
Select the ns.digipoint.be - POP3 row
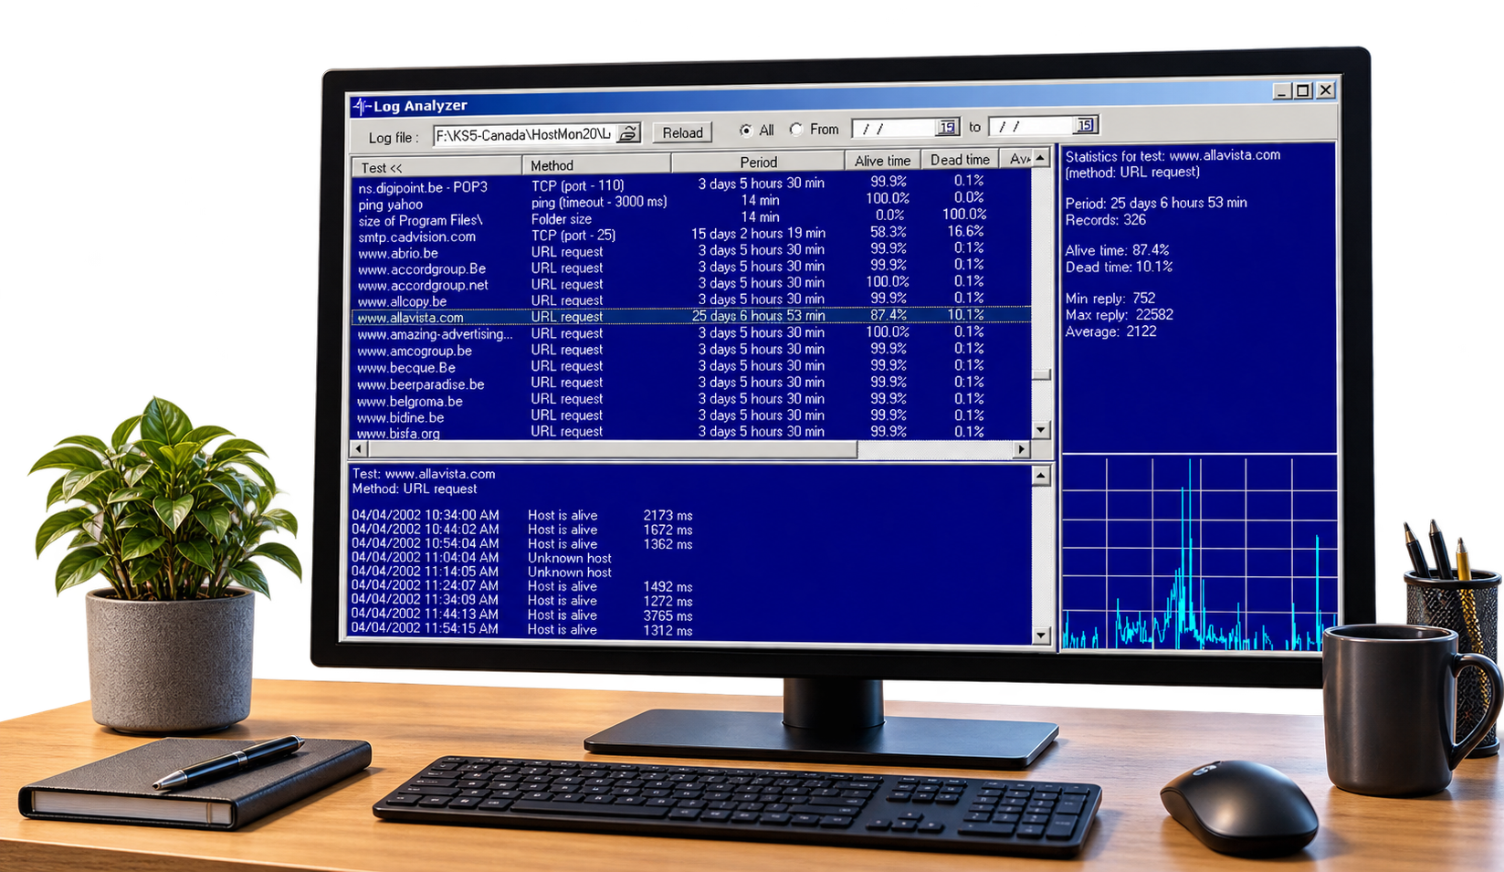[691, 185]
